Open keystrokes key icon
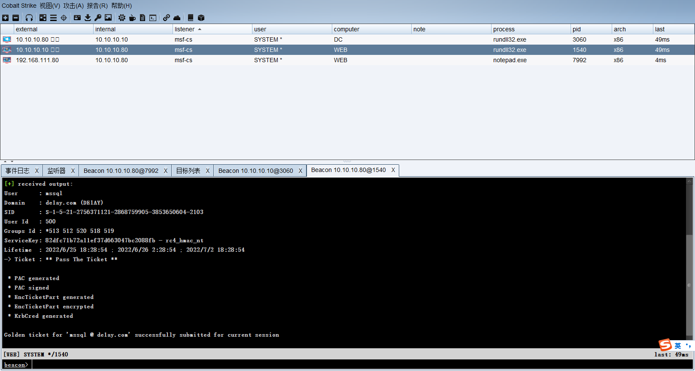This screenshot has height=371, width=695. pos(98,18)
